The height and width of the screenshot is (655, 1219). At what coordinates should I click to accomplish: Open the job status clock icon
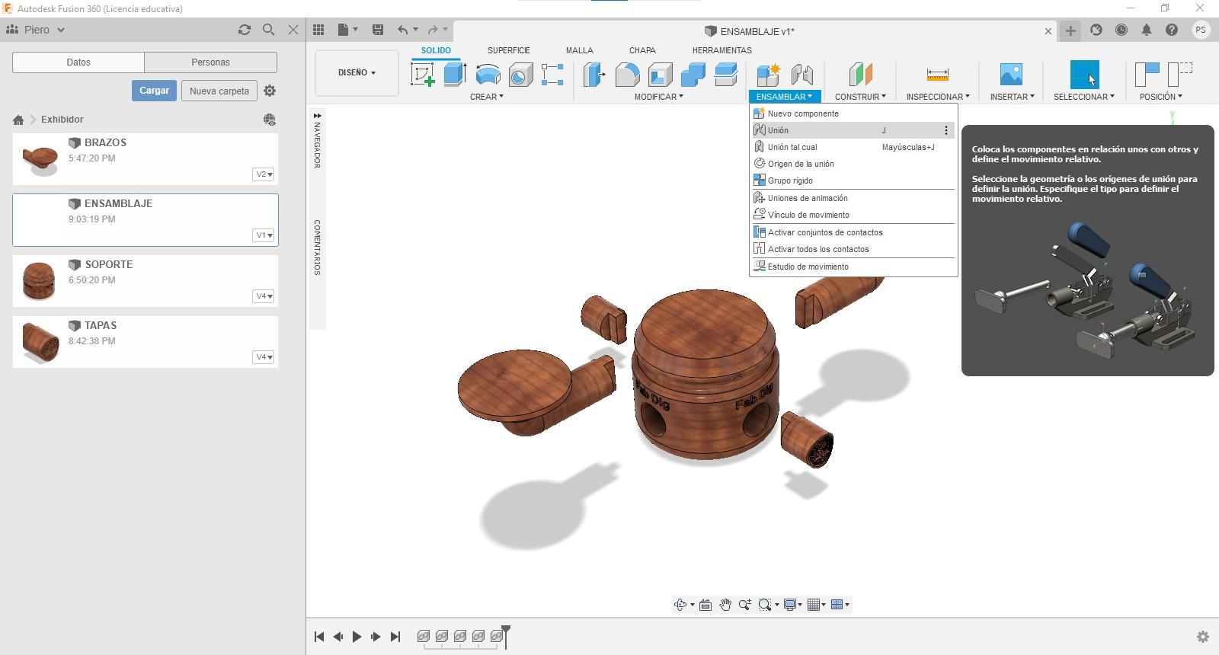click(1121, 30)
